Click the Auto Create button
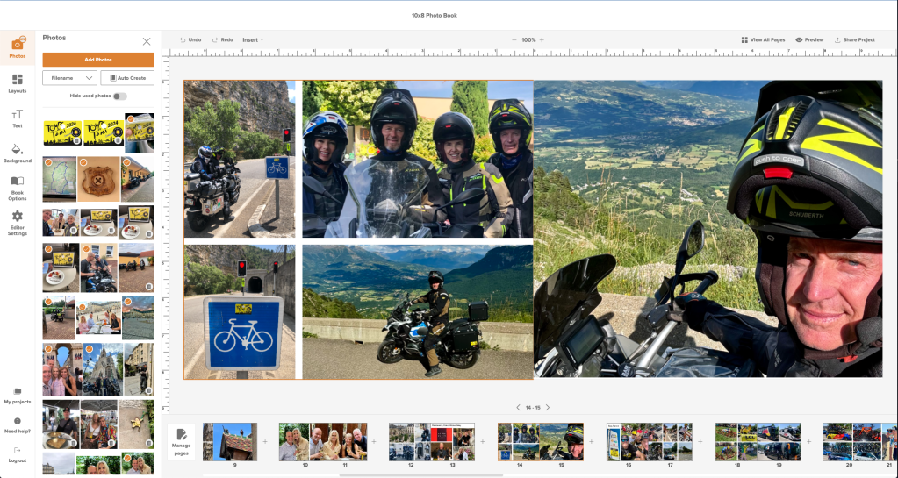Viewport: 898px width, 478px height. 127,78
